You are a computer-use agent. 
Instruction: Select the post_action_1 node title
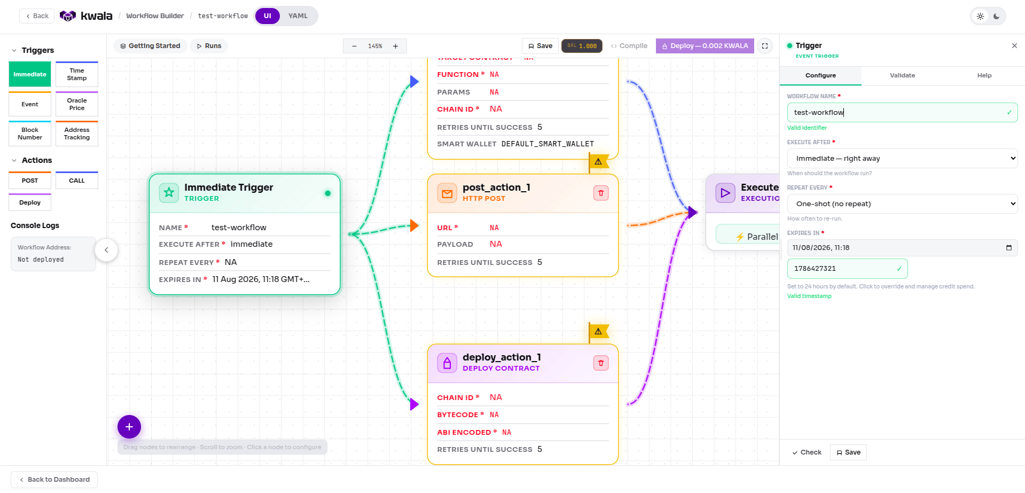tap(496, 187)
